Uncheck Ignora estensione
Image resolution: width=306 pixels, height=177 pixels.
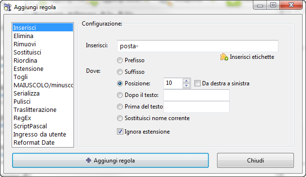(120, 132)
